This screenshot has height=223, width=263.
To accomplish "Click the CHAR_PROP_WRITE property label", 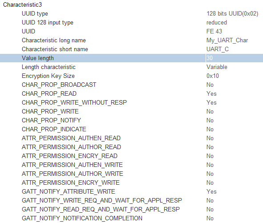I will click(x=50, y=111).
